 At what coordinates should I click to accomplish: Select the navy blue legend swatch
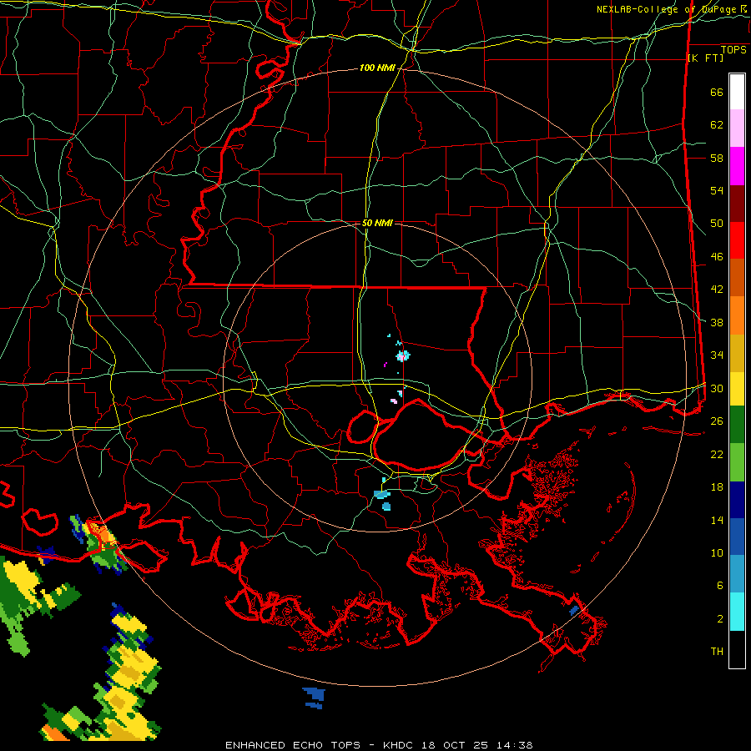click(x=737, y=500)
